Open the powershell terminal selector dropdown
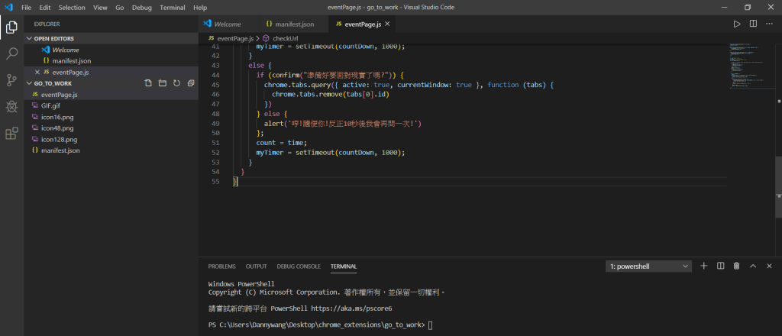The width and height of the screenshot is (782, 336). tap(648, 267)
